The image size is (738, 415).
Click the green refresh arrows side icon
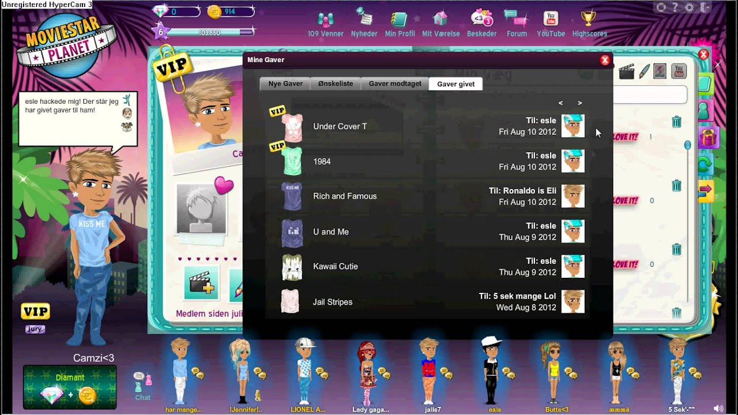pos(706,164)
